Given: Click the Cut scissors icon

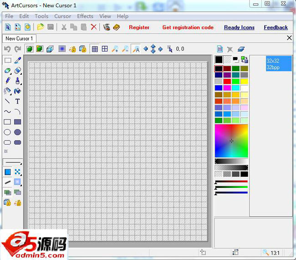Looking at the screenshot, I should 64,27.
